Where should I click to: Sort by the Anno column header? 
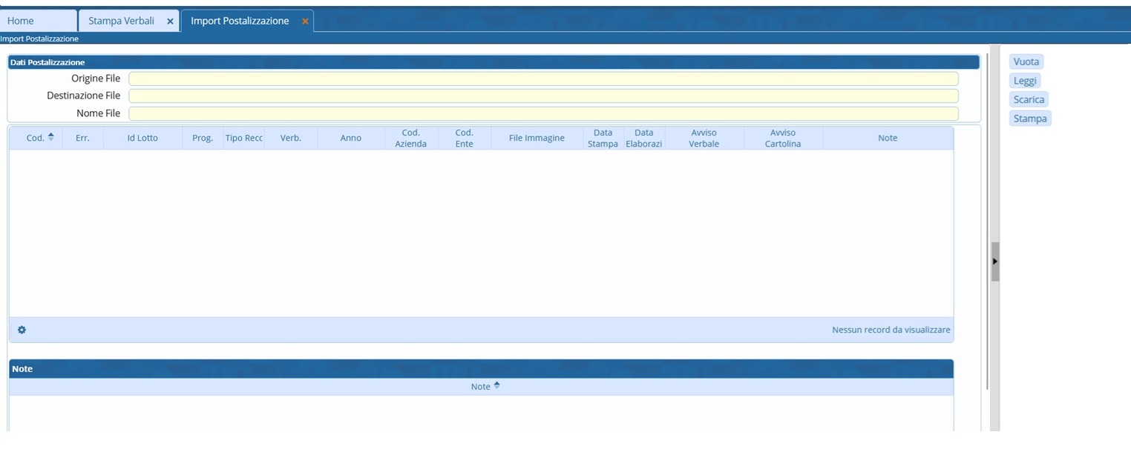[350, 138]
